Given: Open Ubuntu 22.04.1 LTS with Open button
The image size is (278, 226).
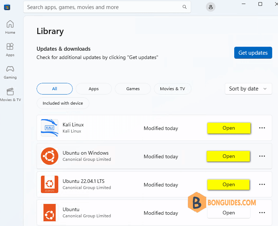Looking at the screenshot, I should [228, 184].
